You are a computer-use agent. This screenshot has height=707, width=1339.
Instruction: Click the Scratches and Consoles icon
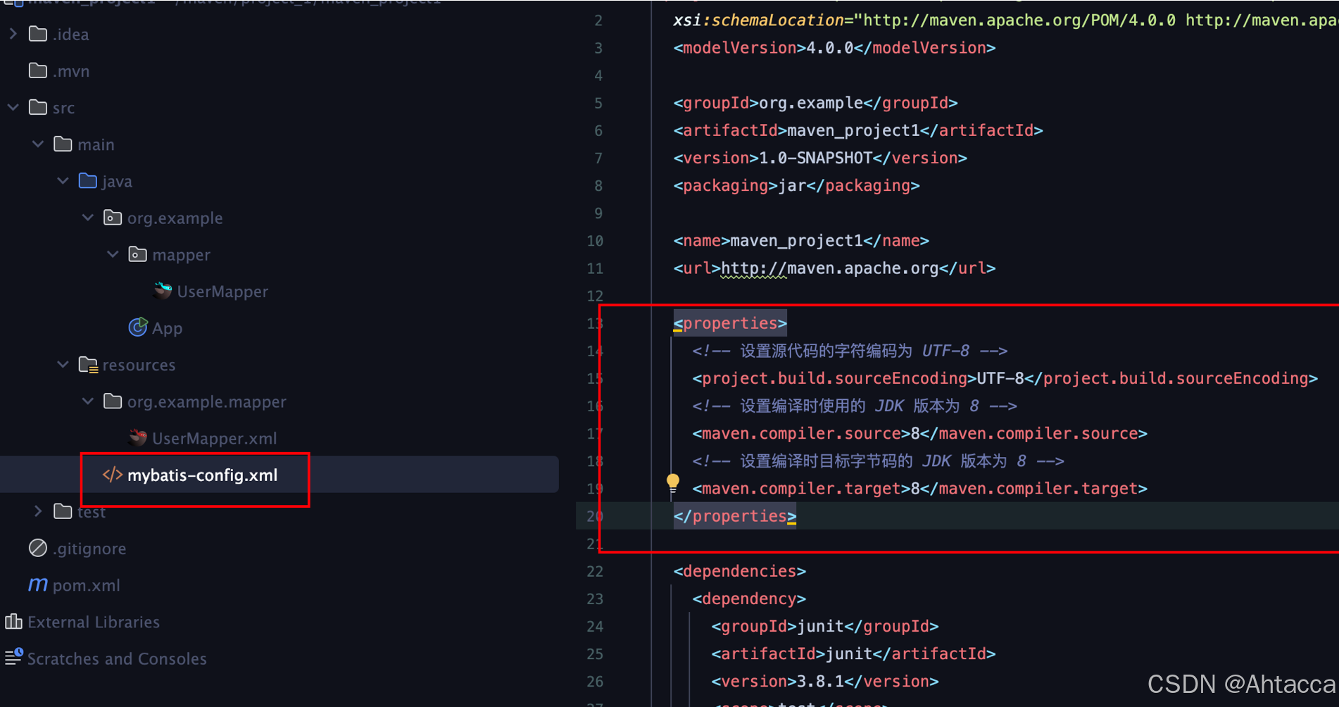13,658
